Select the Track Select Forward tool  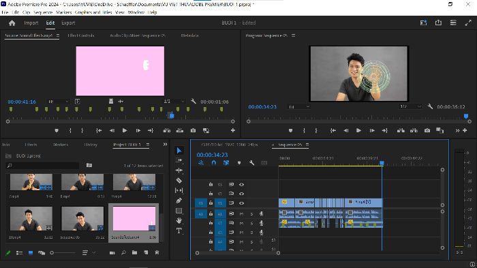tap(179, 160)
